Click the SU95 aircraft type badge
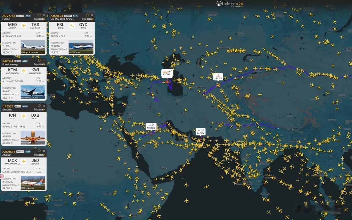 (x=28, y=152)
